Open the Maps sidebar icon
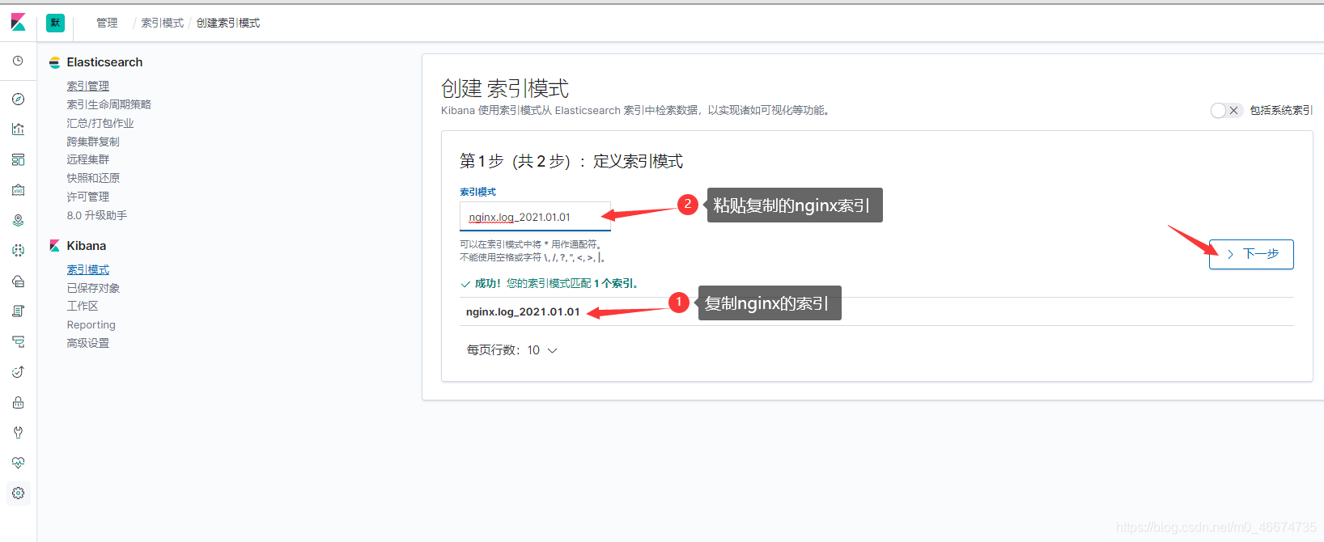Viewport: 1324px width, 542px height. [18, 220]
